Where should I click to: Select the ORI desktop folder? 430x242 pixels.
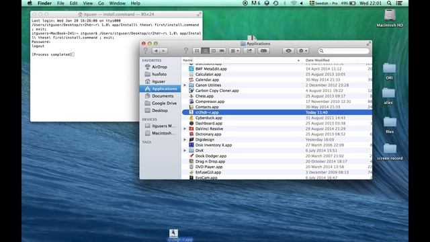[389, 71]
